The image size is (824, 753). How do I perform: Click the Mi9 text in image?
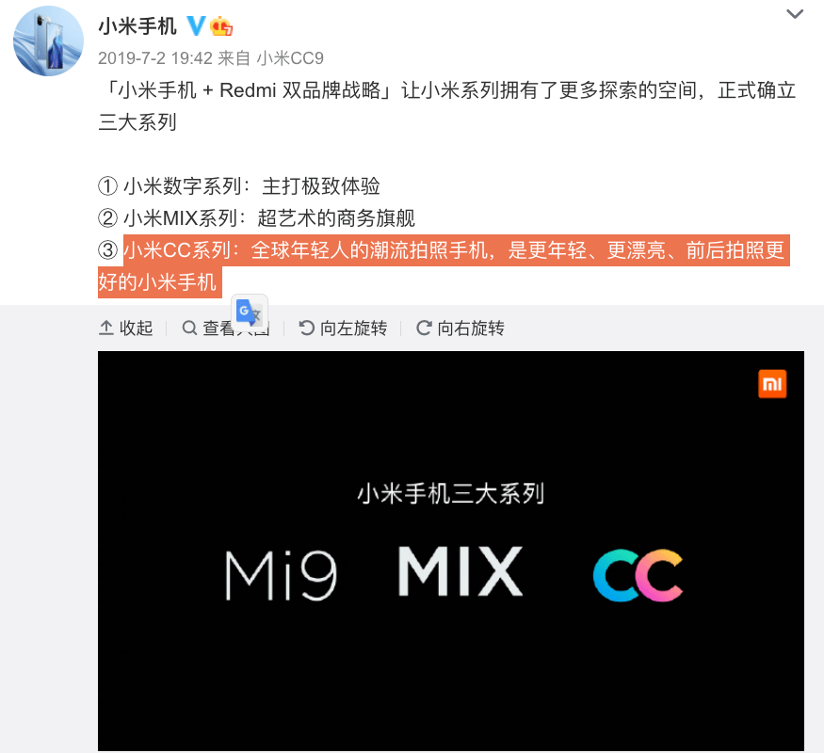point(282,575)
